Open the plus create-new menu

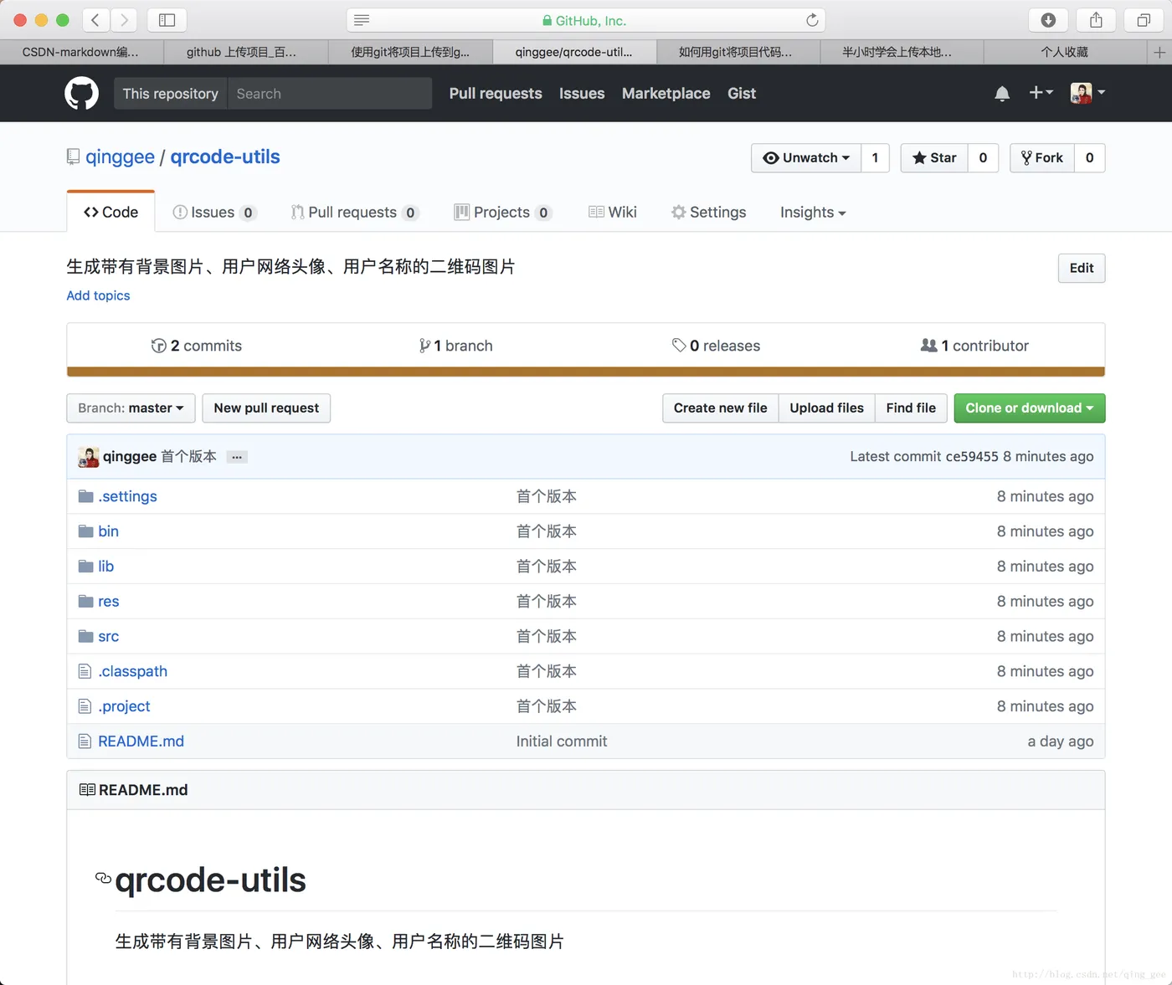(1041, 93)
